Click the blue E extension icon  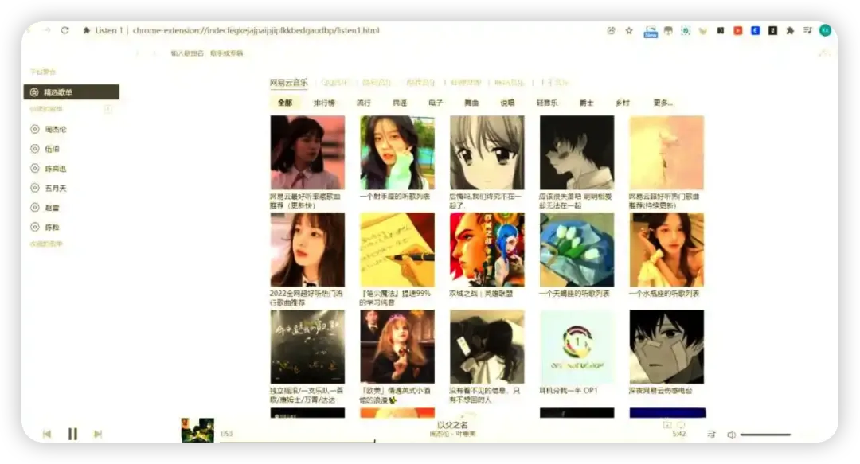point(755,31)
